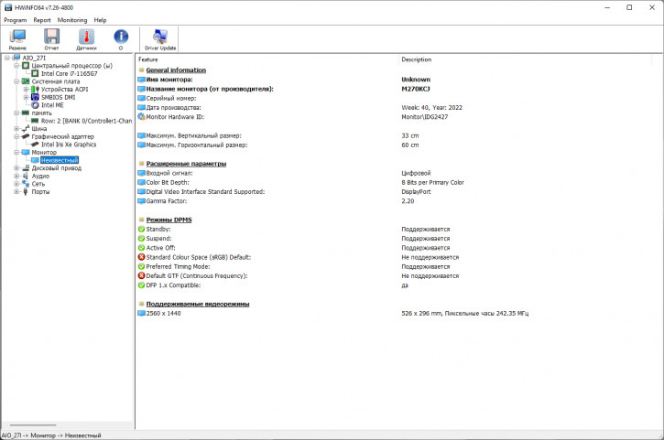Click the SMBIOS DMI icon
This screenshot has height=440, width=664.
click(x=35, y=97)
